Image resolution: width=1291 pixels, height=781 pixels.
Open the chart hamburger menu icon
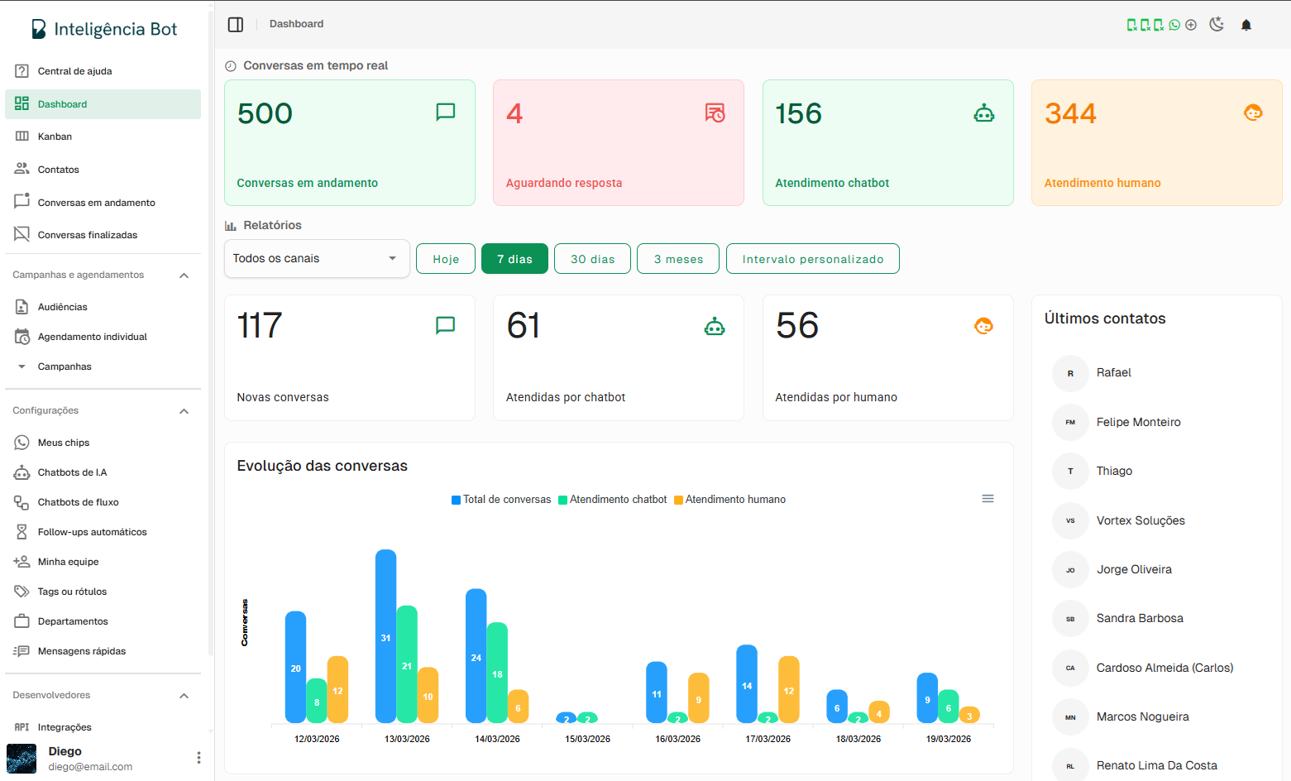pos(987,499)
